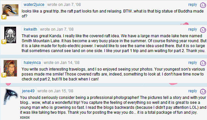207x120 pixels.
Task: Open water2juice's duck avatar picture
Action: 10,10
